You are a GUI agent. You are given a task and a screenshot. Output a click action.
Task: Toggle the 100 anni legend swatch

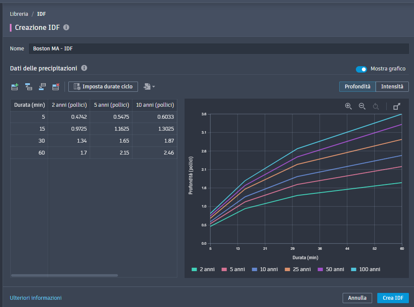point(353,269)
